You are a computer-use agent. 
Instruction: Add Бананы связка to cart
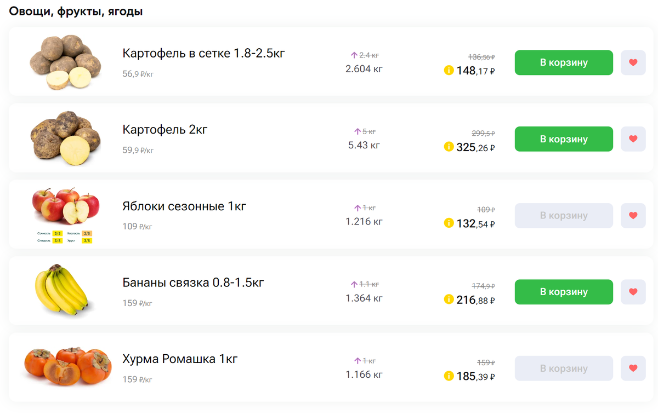563,292
